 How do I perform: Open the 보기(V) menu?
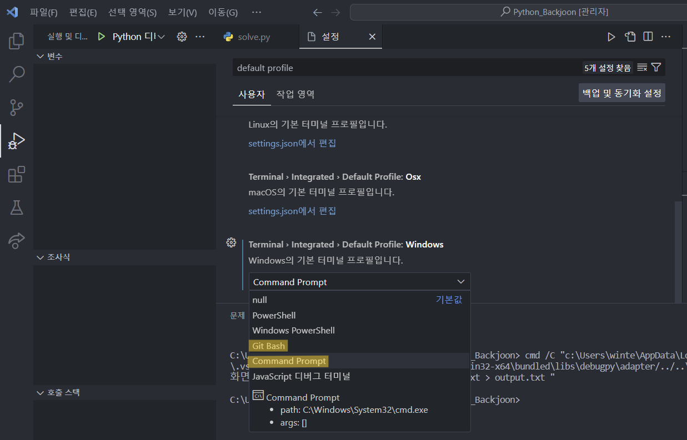pyautogui.click(x=182, y=12)
